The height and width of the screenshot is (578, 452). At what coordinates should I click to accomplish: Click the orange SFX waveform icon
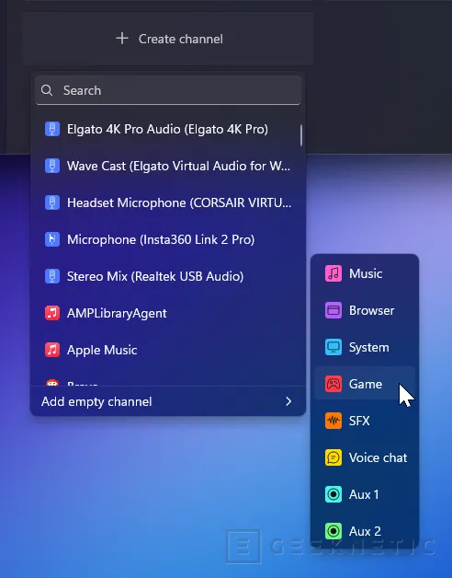pyautogui.click(x=333, y=421)
